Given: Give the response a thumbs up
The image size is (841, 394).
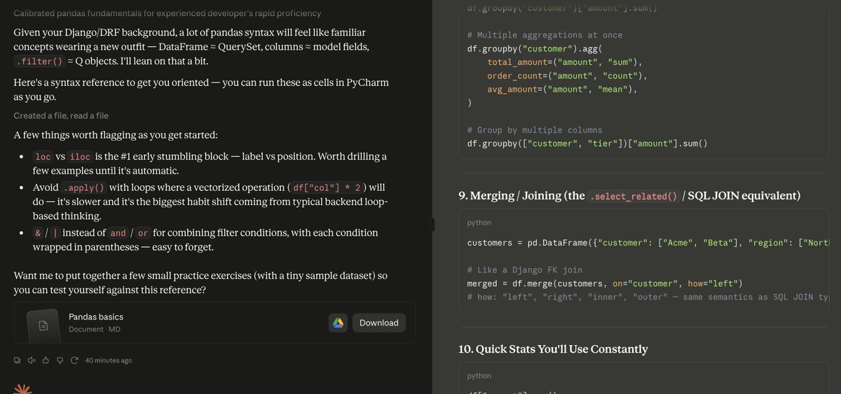Looking at the screenshot, I should pos(46,360).
